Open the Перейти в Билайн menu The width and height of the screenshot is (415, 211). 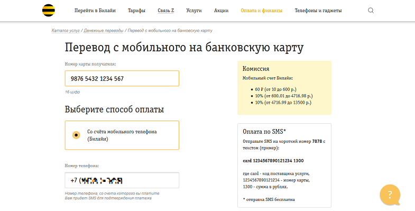click(95, 11)
